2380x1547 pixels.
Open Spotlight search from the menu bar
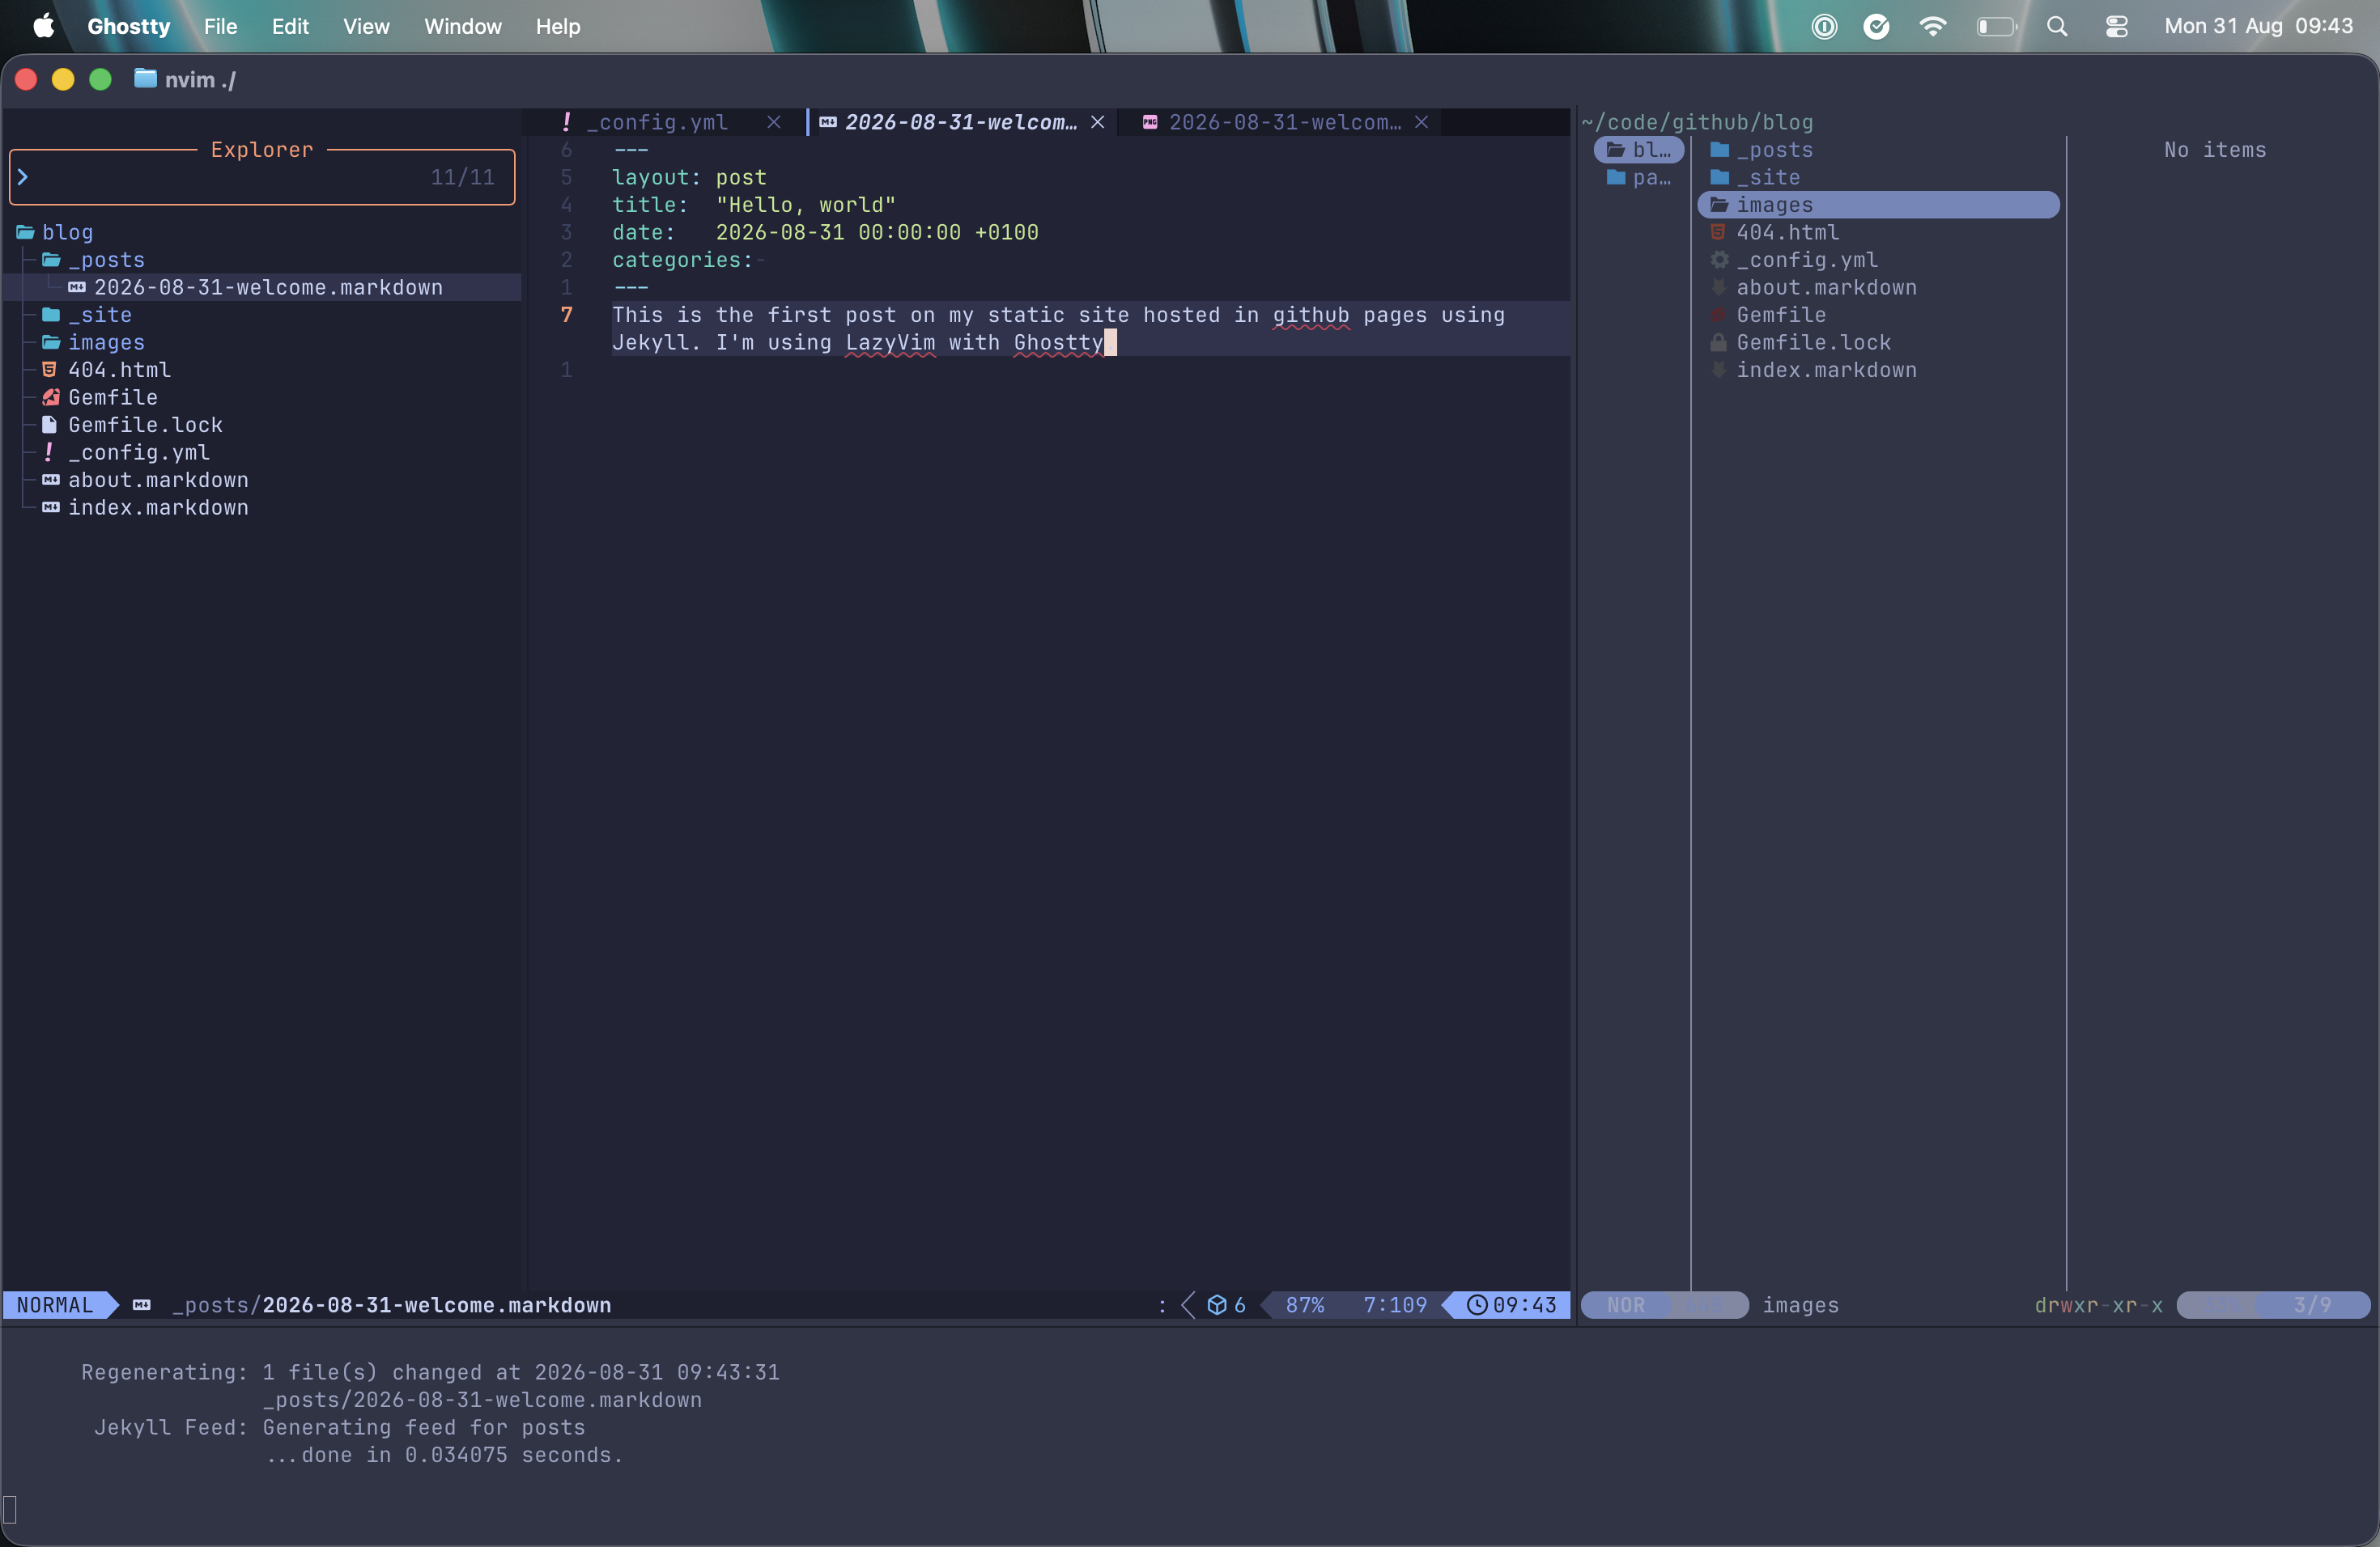(2057, 27)
